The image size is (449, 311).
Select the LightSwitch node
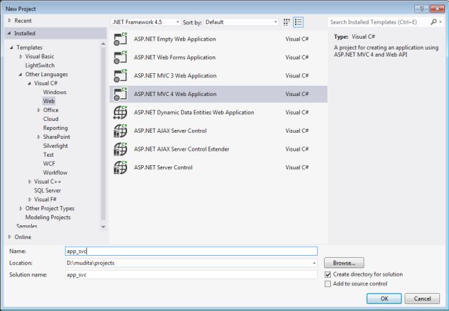tap(40, 65)
